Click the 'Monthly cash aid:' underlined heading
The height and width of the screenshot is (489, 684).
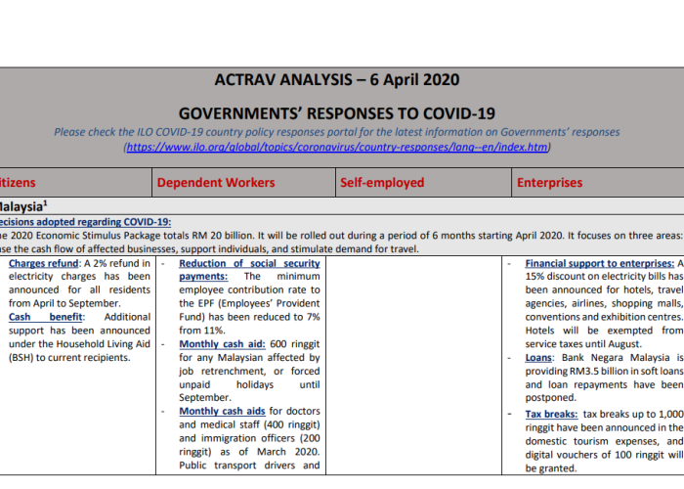222,344
